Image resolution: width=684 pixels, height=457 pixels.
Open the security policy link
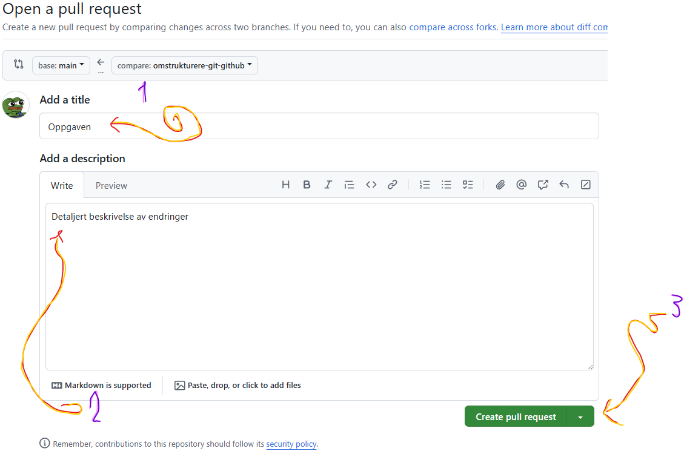291,444
